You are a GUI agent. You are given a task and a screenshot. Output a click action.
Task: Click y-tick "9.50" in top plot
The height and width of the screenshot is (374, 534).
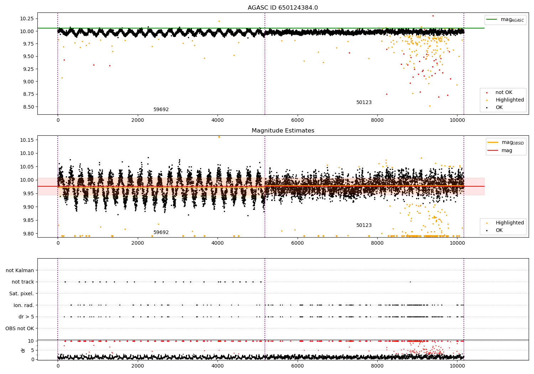[x=28, y=56]
